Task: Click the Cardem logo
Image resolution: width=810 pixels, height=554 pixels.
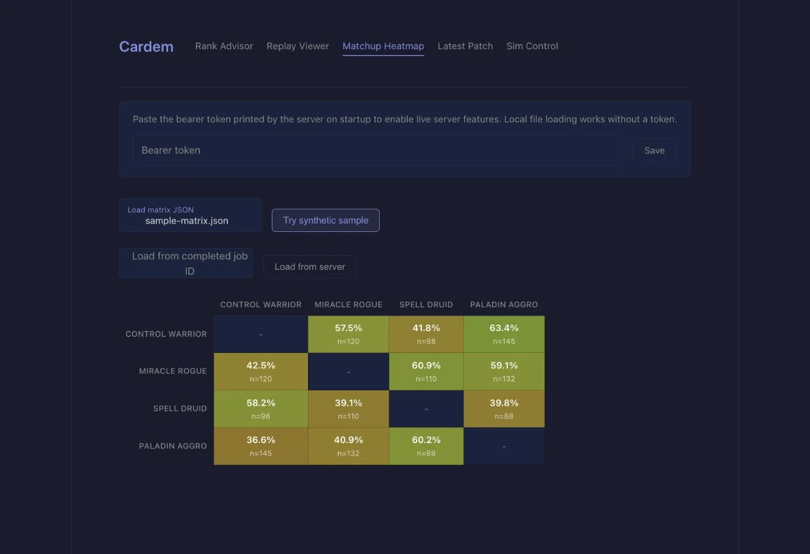Action: (146, 46)
